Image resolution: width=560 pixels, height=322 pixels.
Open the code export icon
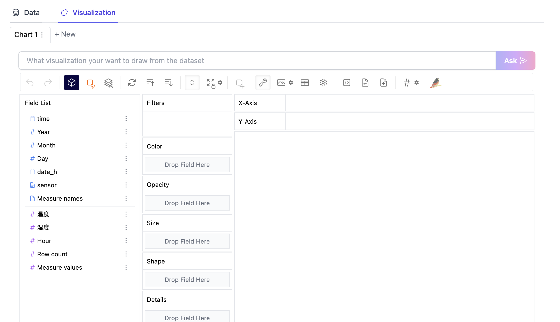pos(347,83)
